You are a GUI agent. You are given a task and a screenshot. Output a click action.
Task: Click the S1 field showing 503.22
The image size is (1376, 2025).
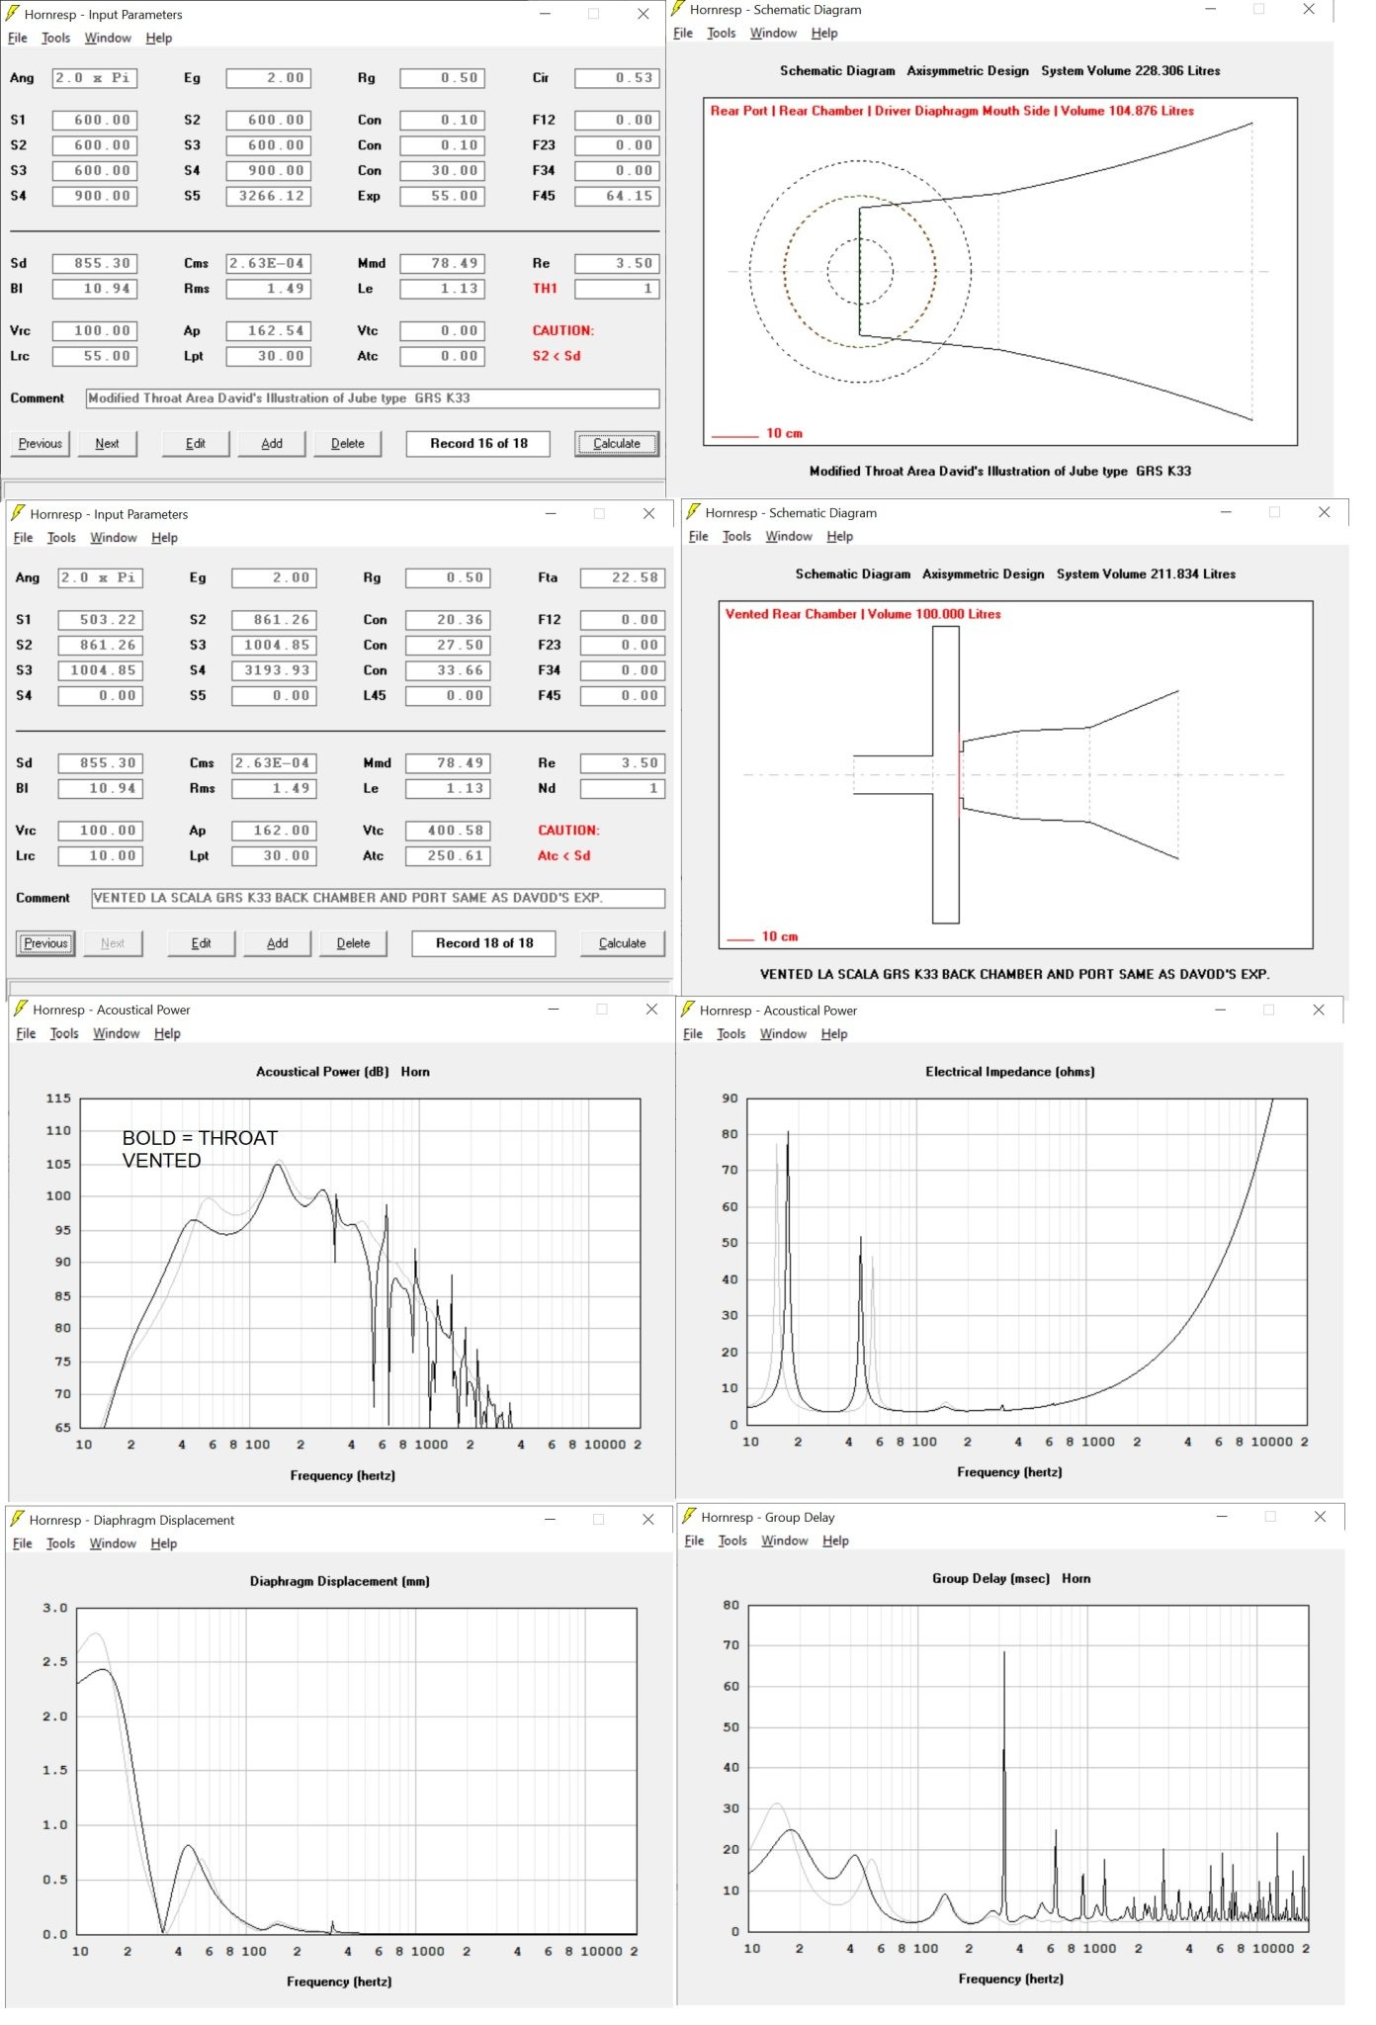pyautogui.click(x=101, y=620)
